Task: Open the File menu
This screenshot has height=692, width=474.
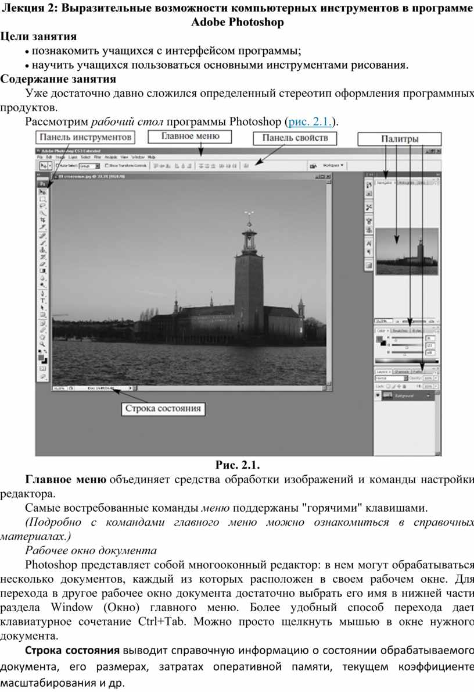Action: 40,156
